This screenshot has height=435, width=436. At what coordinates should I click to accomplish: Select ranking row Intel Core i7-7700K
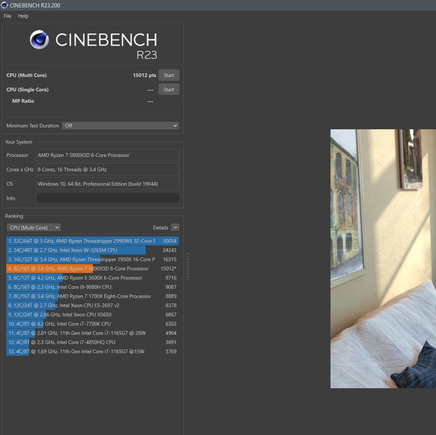coord(93,324)
